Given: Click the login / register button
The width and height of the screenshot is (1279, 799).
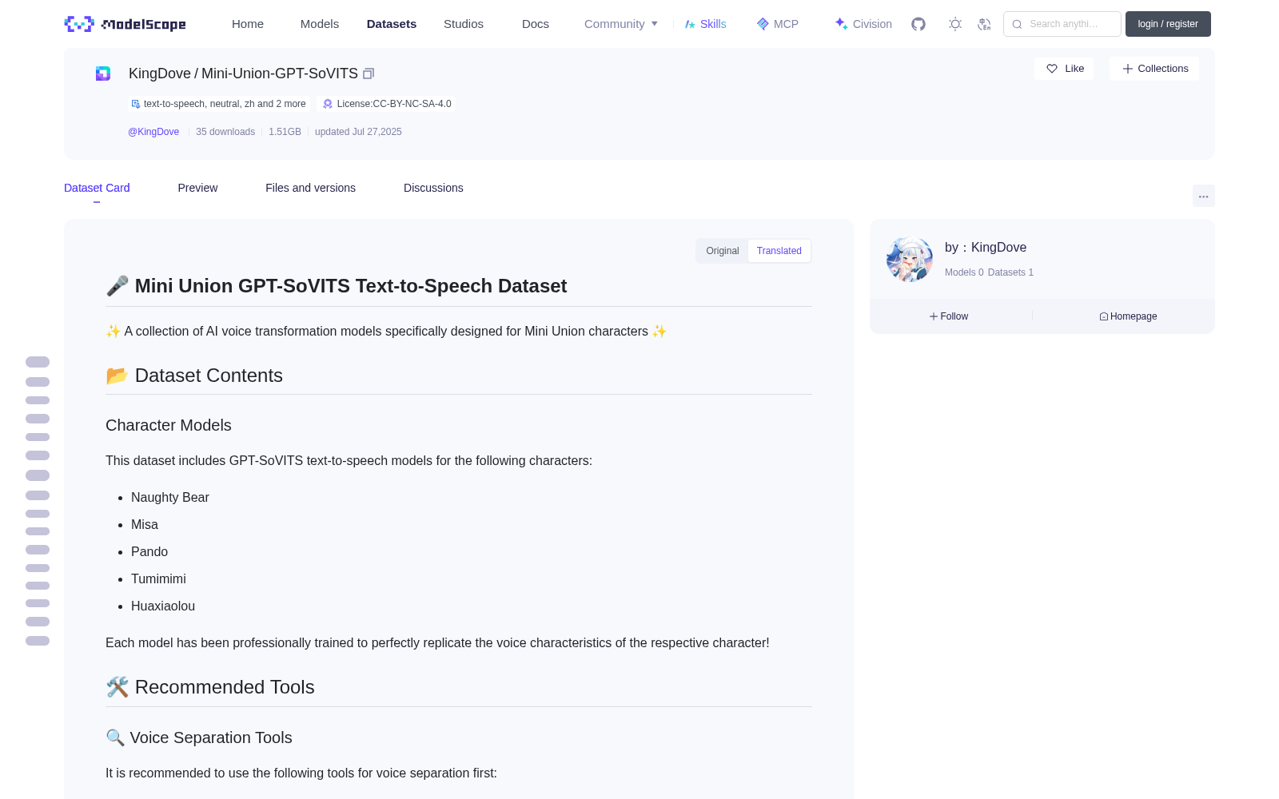Looking at the screenshot, I should point(1168,24).
